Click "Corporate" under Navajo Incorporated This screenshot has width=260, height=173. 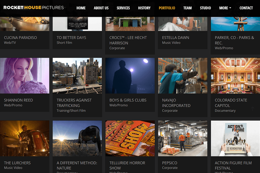(x=170, y=111)
